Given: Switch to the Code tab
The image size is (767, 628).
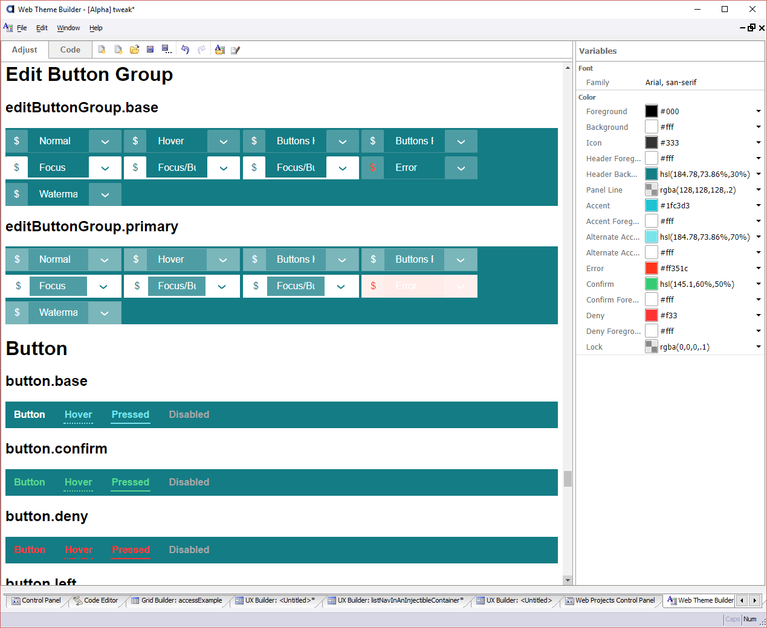Looking at the screenshot, I should [x=70, y=50].
